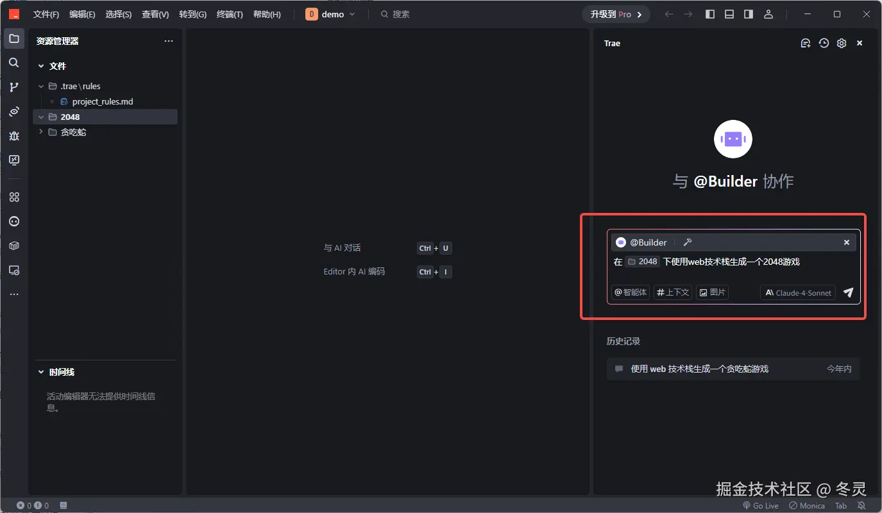The image size is (882, 513).
Task: Click the 图片 attach button
Action: tap(712, 292)
